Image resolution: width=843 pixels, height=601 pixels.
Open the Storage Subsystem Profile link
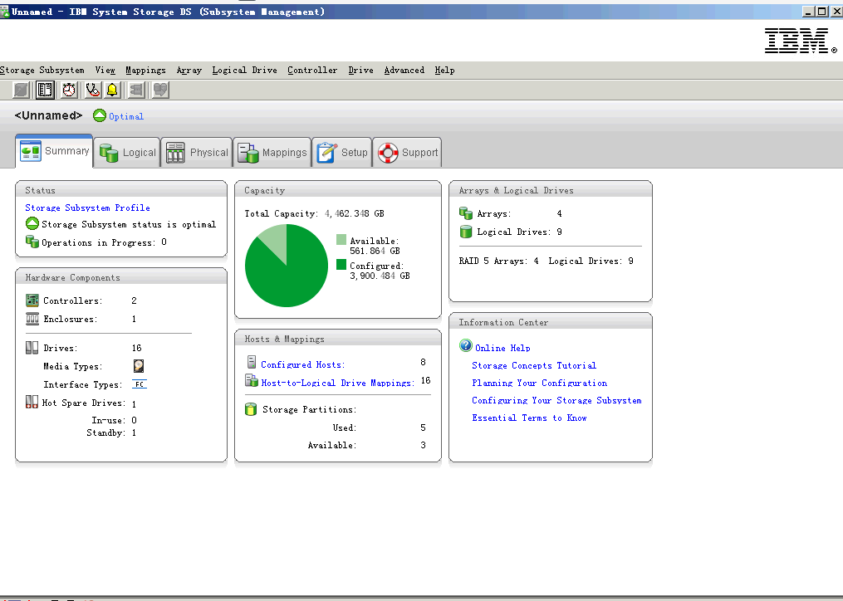87,208
